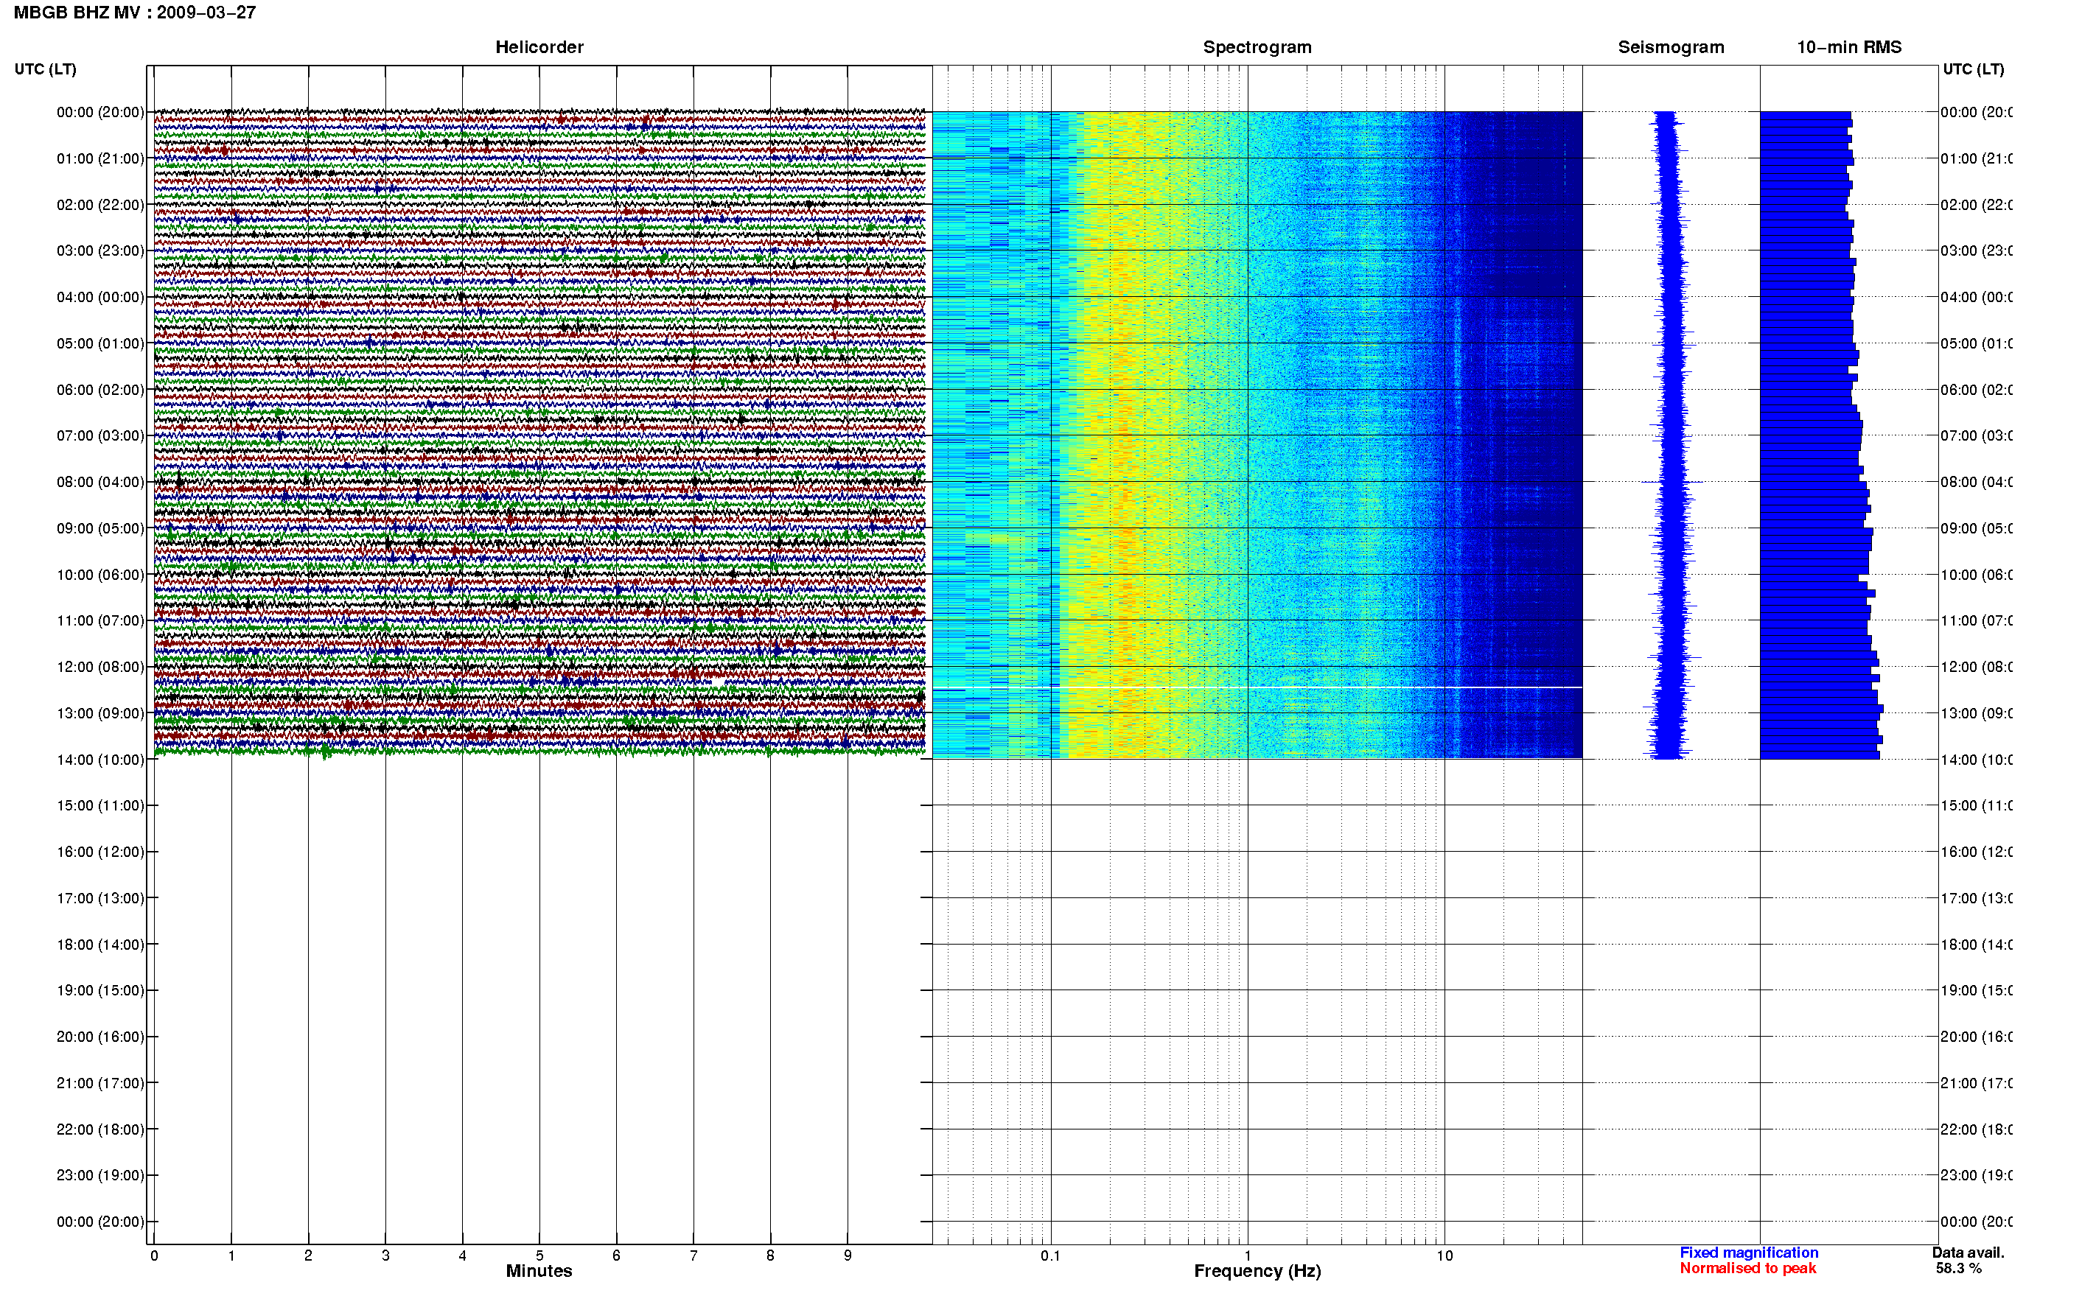Click the left '22:00 (18:00)' time label
2096x1310 pixels.
tap(100, 1129)
